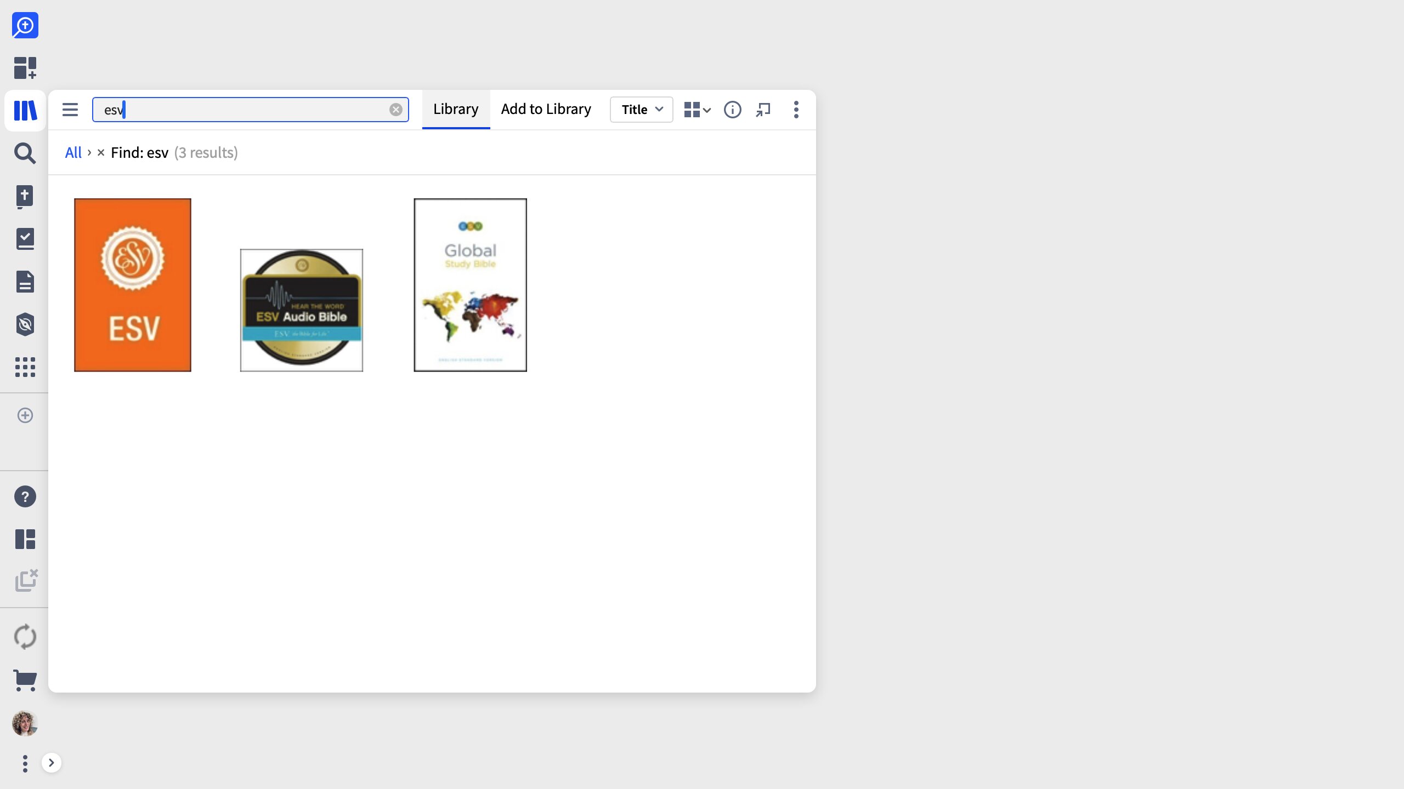This screenshot has width=1404, height=789.
Task: Expand the sidebar with the arrow button
Action: (52, 763)
